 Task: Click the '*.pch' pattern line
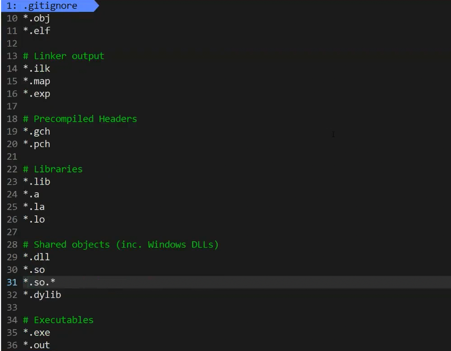point(36,144)
